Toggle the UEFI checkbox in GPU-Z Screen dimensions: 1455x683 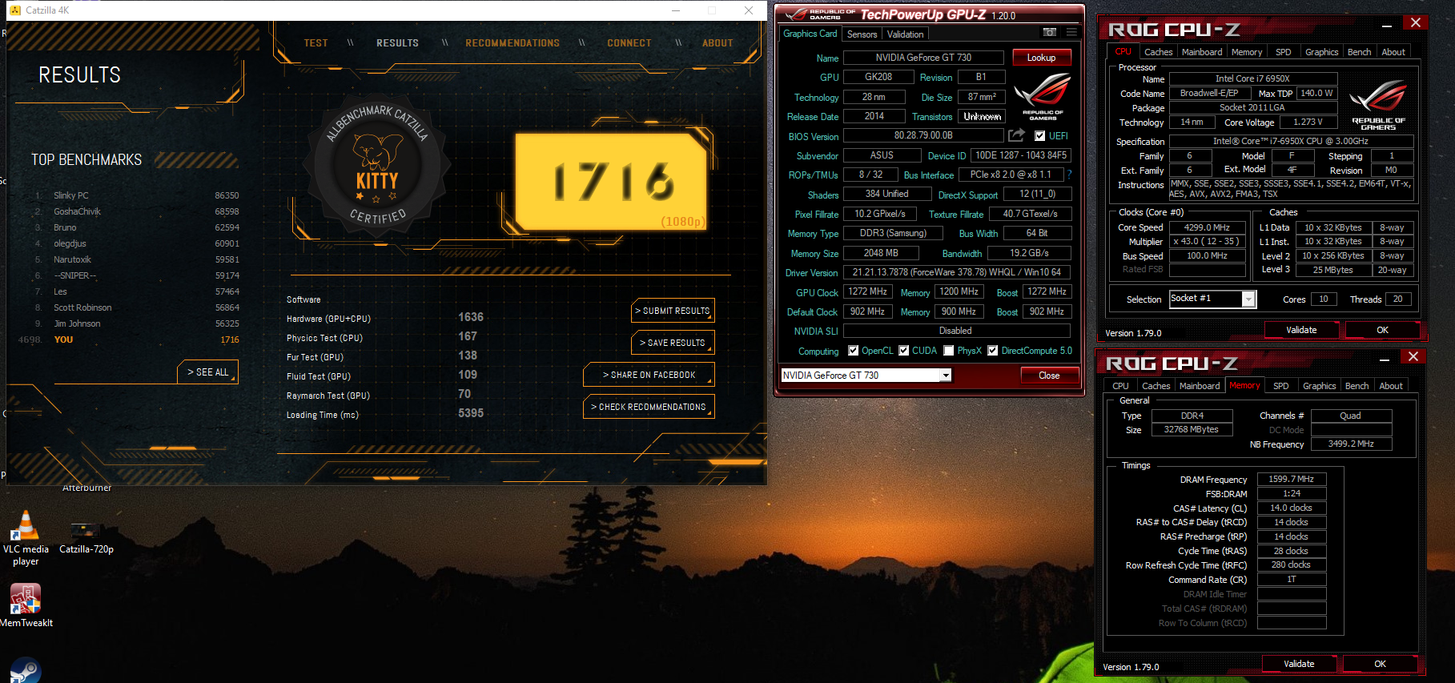1039,136
